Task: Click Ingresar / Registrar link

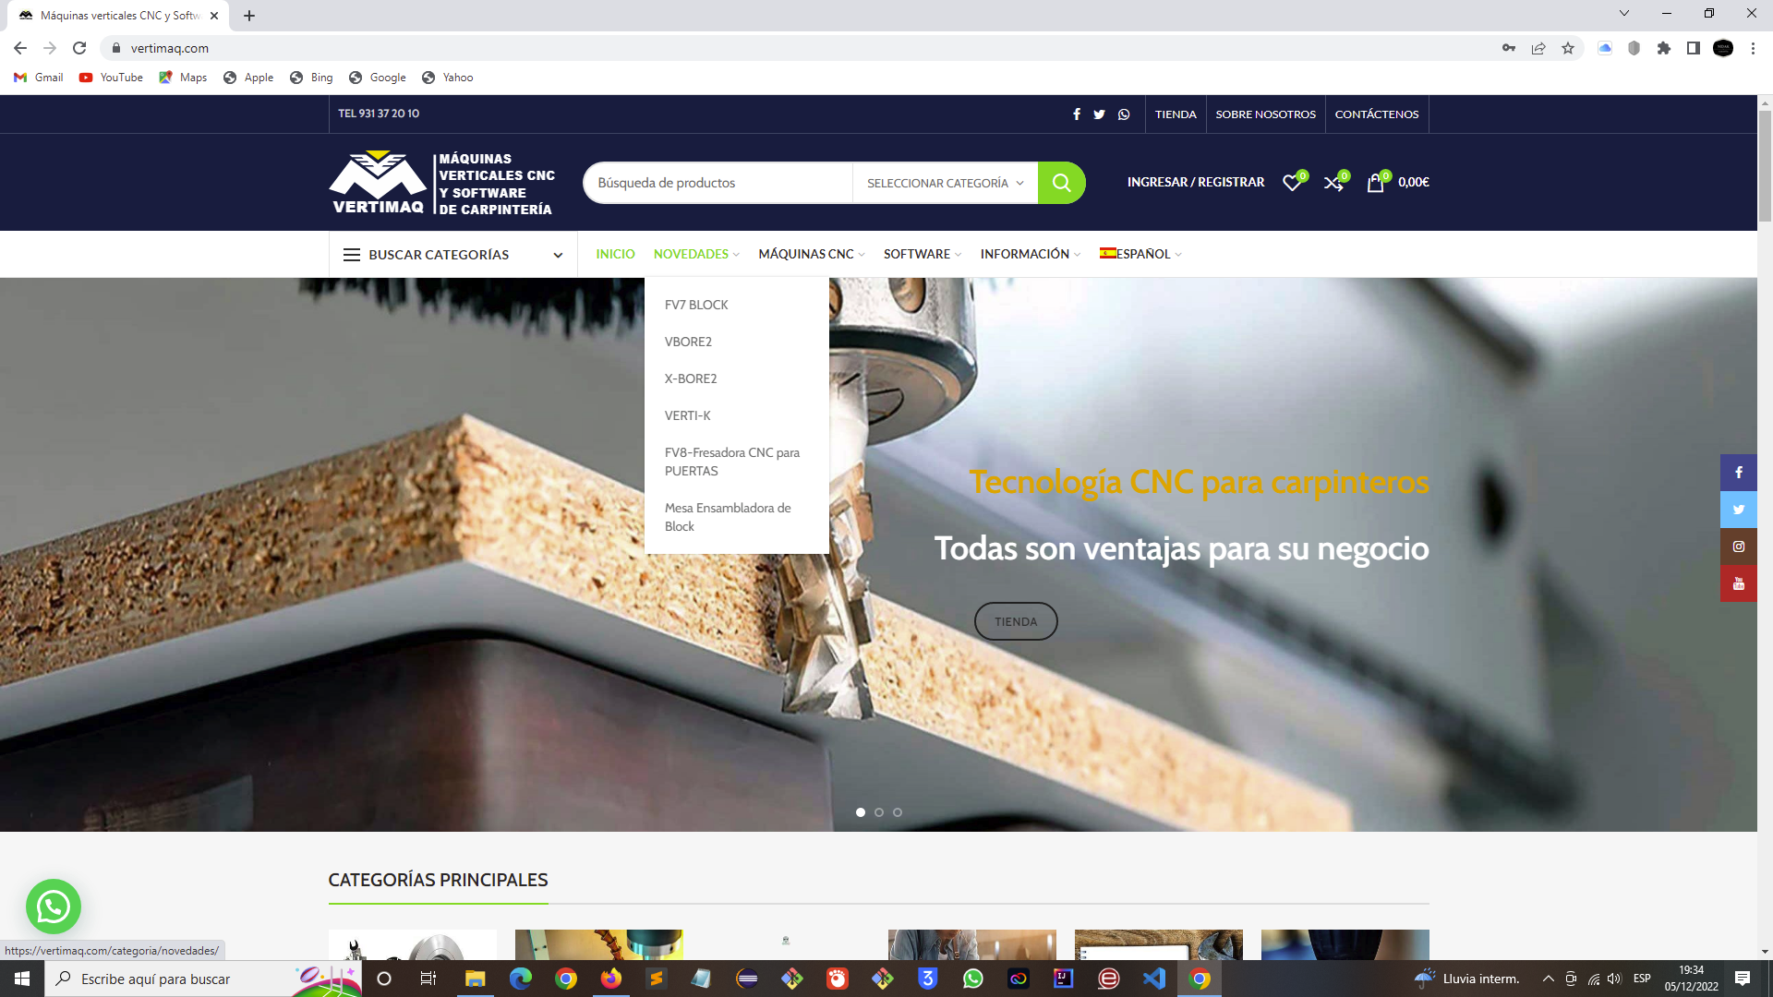Action: pyautogui.click(x=1196, y=183)
